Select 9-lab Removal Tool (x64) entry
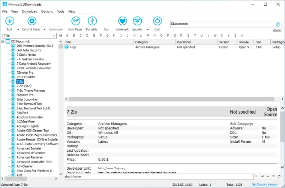 click(x=33, y=108)
